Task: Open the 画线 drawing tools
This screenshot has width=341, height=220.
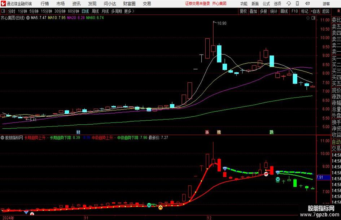Action: click(x=284, y=11)
